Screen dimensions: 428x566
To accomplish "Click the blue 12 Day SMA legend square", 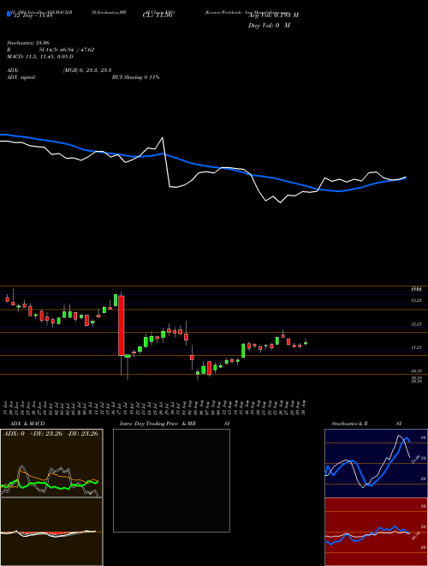I will coord(9,14).
